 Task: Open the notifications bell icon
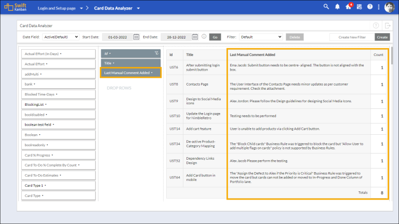[x=337, y=7]
